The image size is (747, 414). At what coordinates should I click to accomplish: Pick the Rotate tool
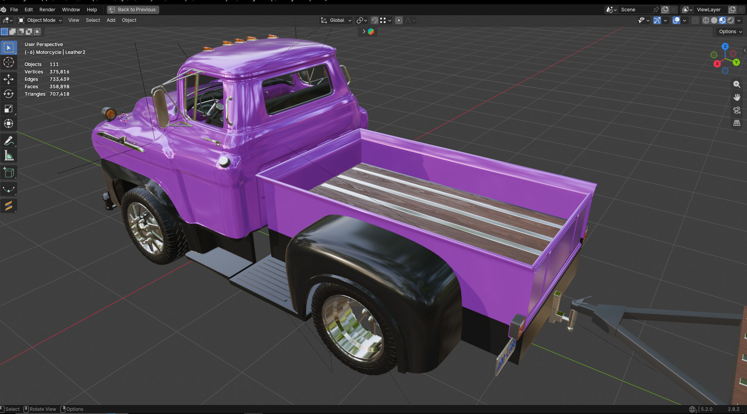(9, 94)
